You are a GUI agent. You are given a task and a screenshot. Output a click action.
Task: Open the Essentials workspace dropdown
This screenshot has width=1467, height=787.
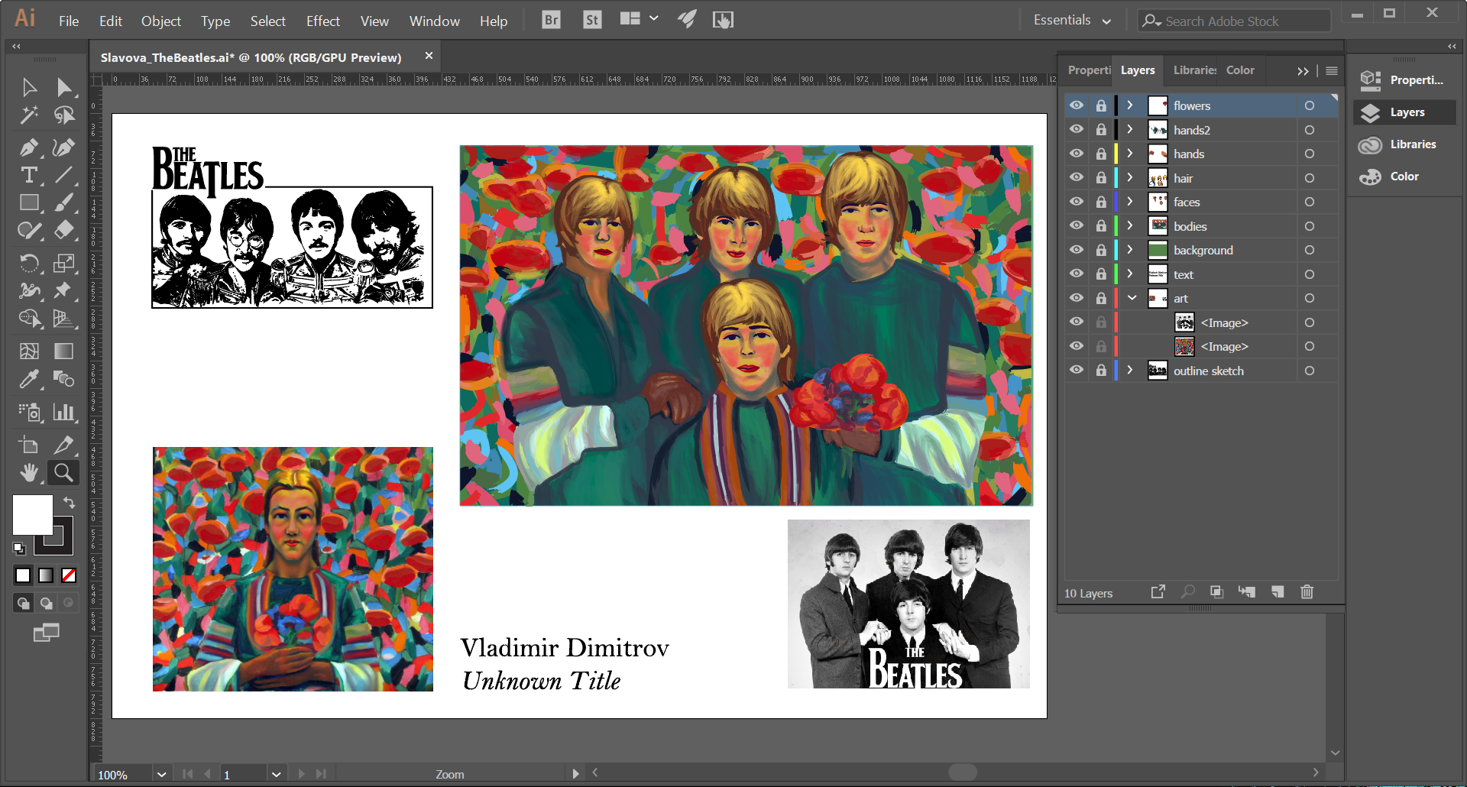point(1071,21)
